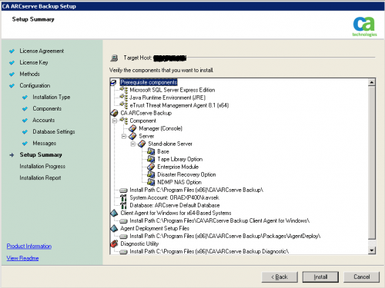Select the Methods step
This screenshot has width=385, height=288.
tap(30, 74)
